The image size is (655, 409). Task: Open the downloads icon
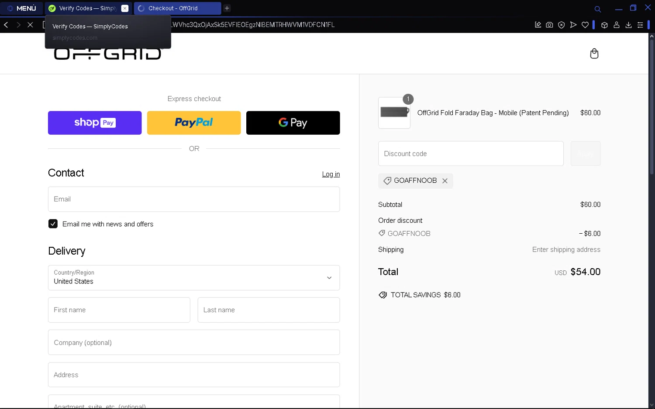click(x=628, y=25)
